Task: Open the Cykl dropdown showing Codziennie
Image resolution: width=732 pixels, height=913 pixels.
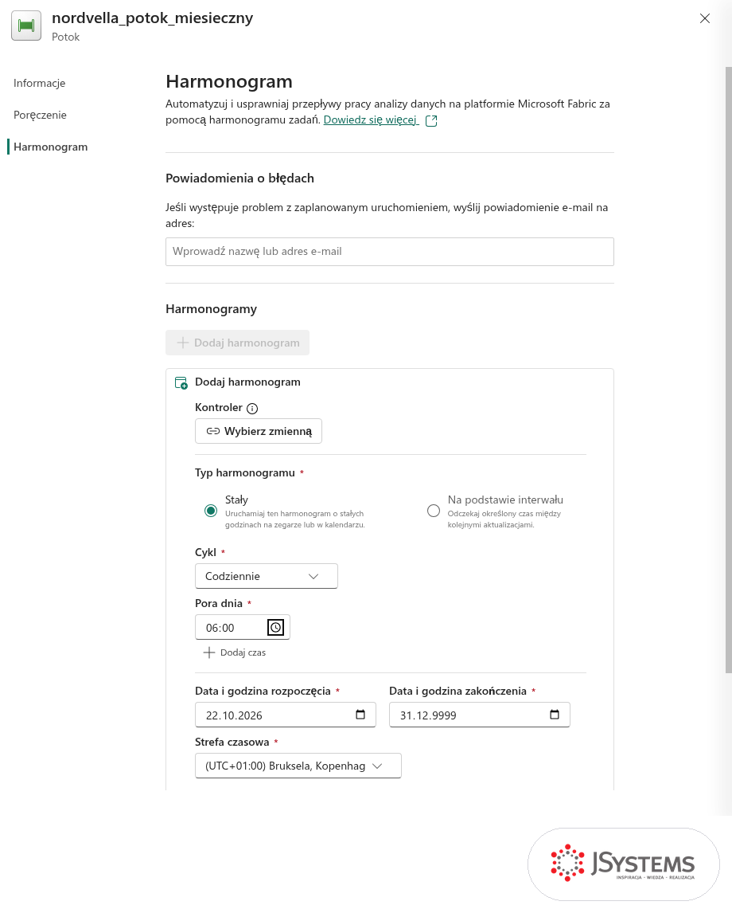Action: pyautogui.click(x=267, y=576)
